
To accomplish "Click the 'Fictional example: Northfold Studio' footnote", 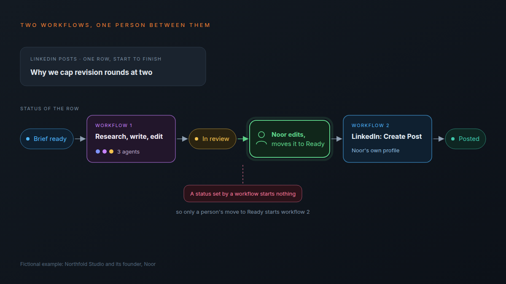I will point(88,264).
